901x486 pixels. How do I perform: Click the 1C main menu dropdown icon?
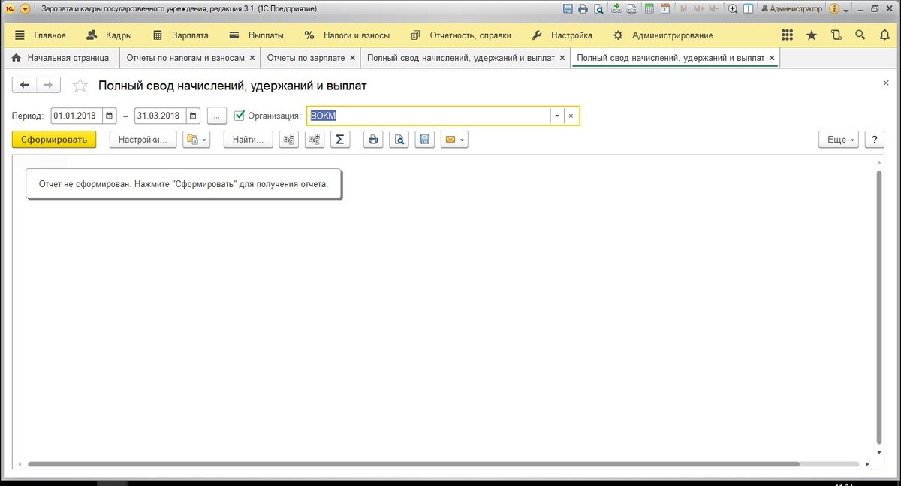pos(25,9)
